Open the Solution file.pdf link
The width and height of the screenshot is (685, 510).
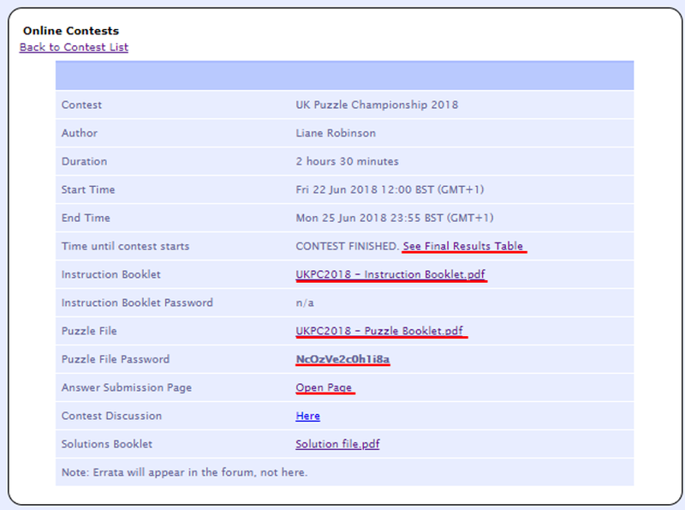click(337, 444)
